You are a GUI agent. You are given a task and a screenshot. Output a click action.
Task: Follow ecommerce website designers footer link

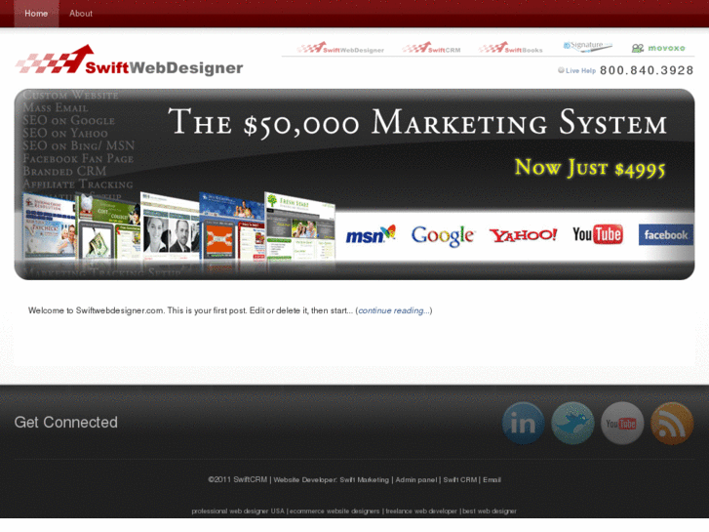335,512
